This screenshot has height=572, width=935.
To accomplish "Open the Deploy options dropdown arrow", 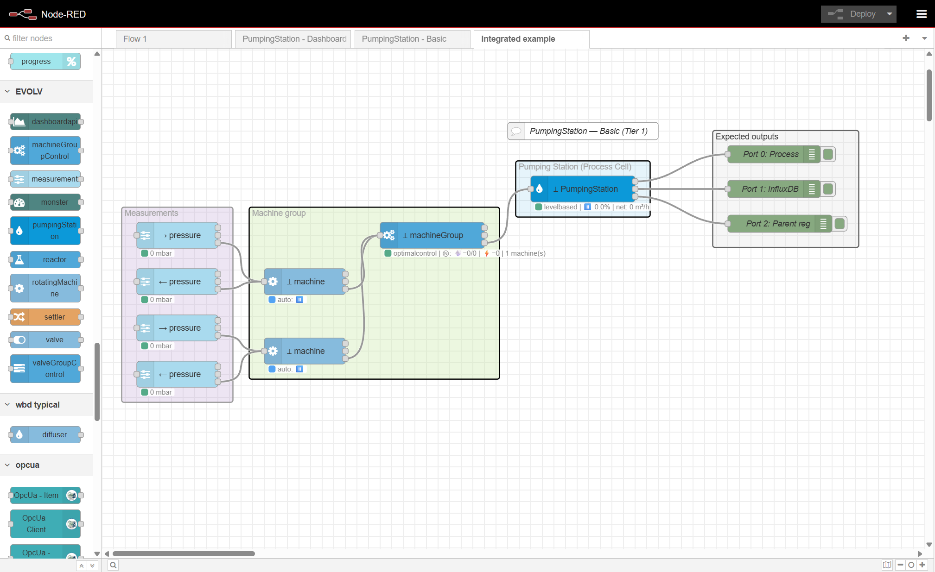I will coord(890,14).
